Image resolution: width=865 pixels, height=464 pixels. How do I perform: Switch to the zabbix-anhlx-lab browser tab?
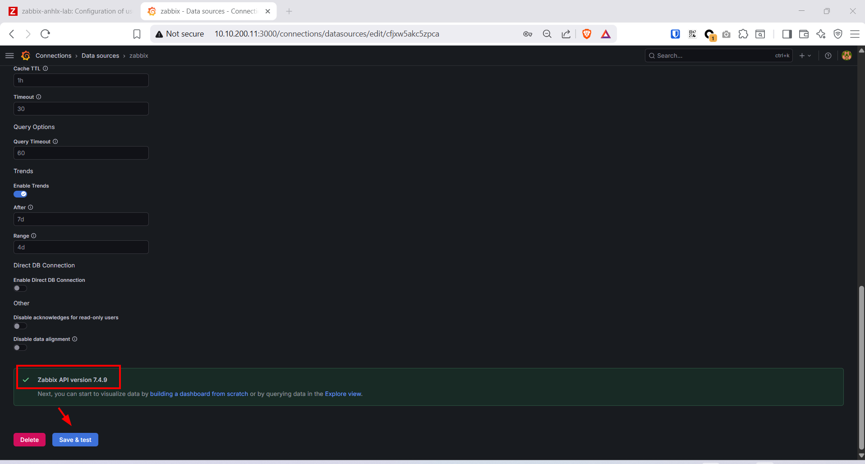pyautogui.click(x=72, y=11)
